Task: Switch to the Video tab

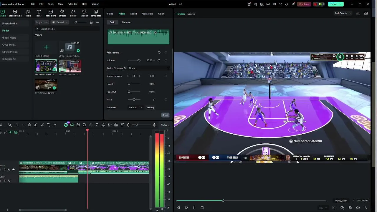Action: click(x=110, y=14)
